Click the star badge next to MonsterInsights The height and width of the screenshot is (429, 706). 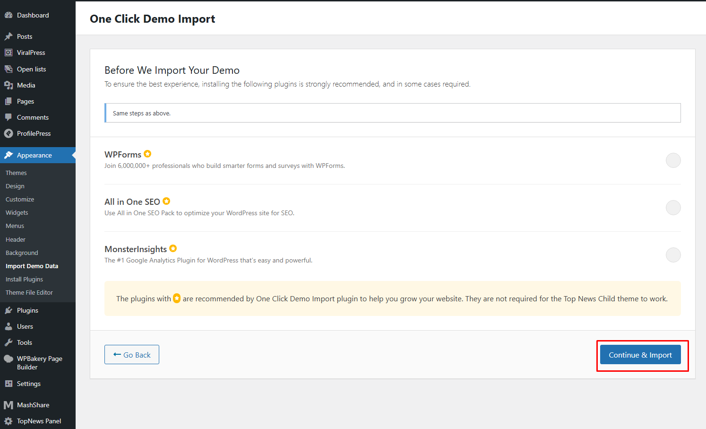173,248
